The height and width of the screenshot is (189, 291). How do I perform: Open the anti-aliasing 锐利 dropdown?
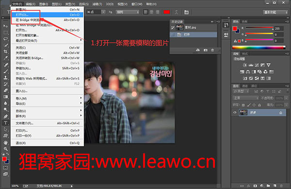coord(127,12)
